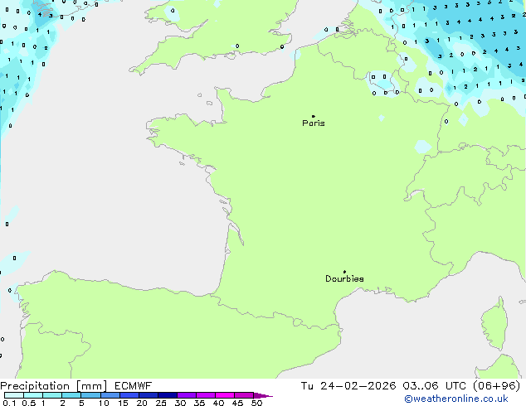Click the '0.5' legend scale value

click(29, 403)
